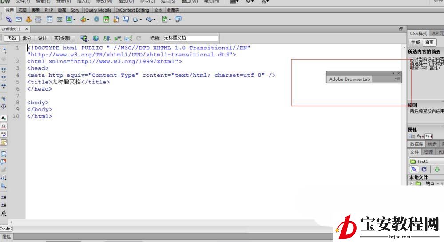Insert a hyperlink from the Common bar
Screen dimensions: 444x242
[x=9, y=20]
